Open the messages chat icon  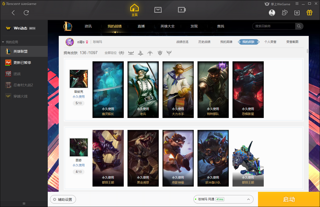pyautogui.click(x=284, y=12)
